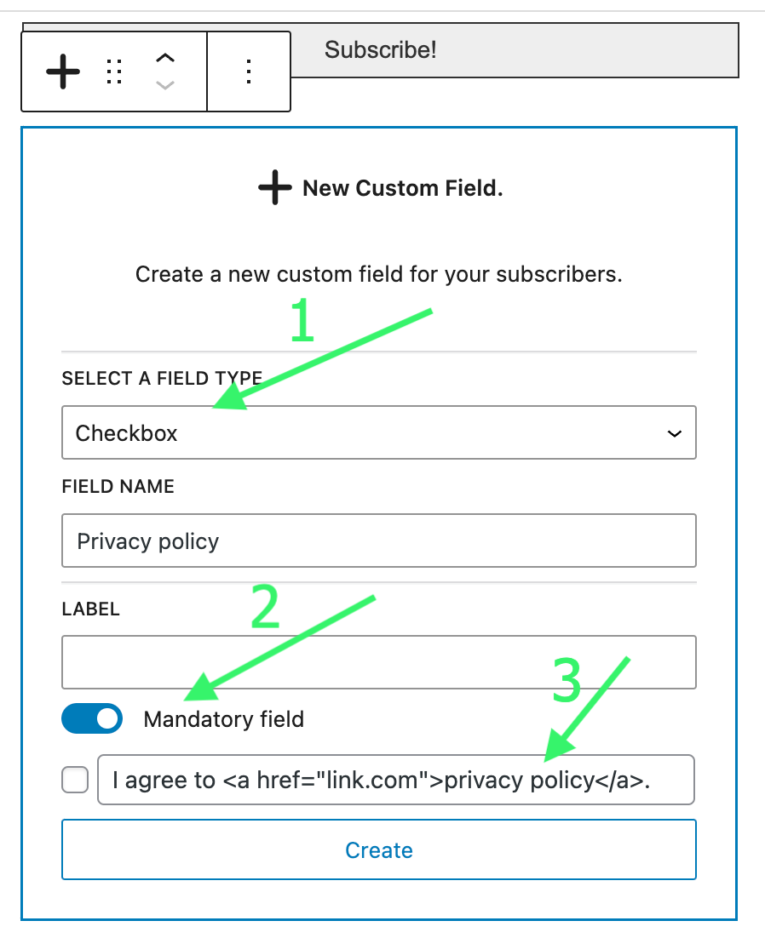
Task: Click the 'SELECT A FIELD TYPE' label
Action: pos(162,378)
